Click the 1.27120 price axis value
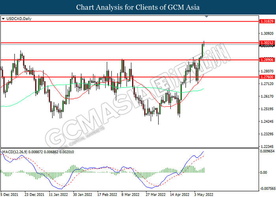 coord(267,84)
